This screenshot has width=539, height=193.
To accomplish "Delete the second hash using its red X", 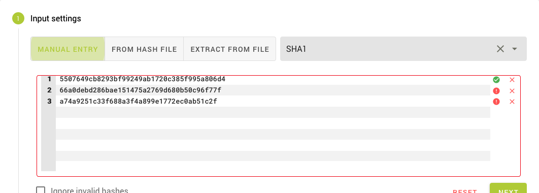I will [x=512, y=91].
